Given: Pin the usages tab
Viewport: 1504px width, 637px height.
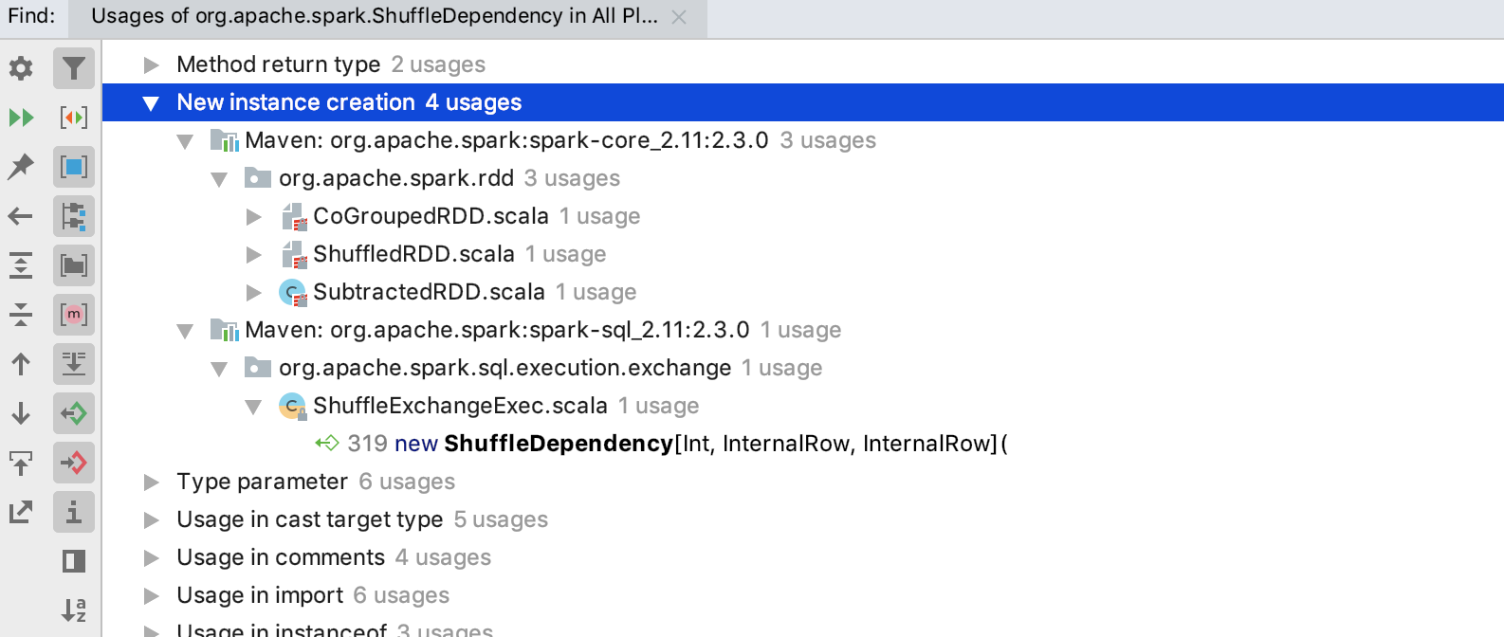Looking at the screenshot, I should coord(21,167).
